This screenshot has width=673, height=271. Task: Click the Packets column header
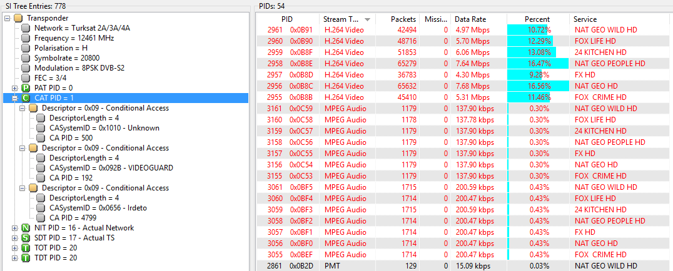click(x=397, y=19)
